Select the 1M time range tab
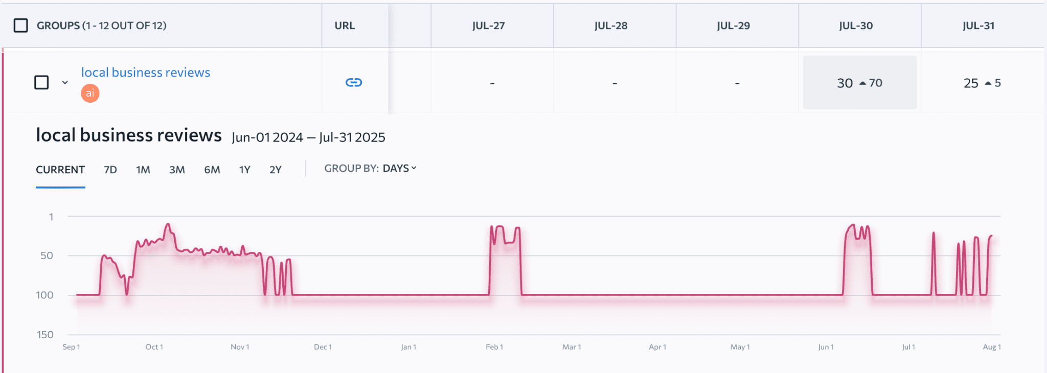The width and height of the screenshot is (1047, 373). click(x=143, y=170)
